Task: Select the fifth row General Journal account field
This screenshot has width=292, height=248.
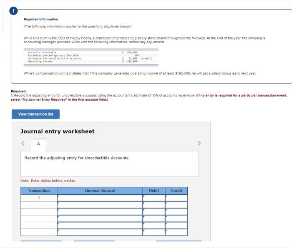Action: pos(100,226)
